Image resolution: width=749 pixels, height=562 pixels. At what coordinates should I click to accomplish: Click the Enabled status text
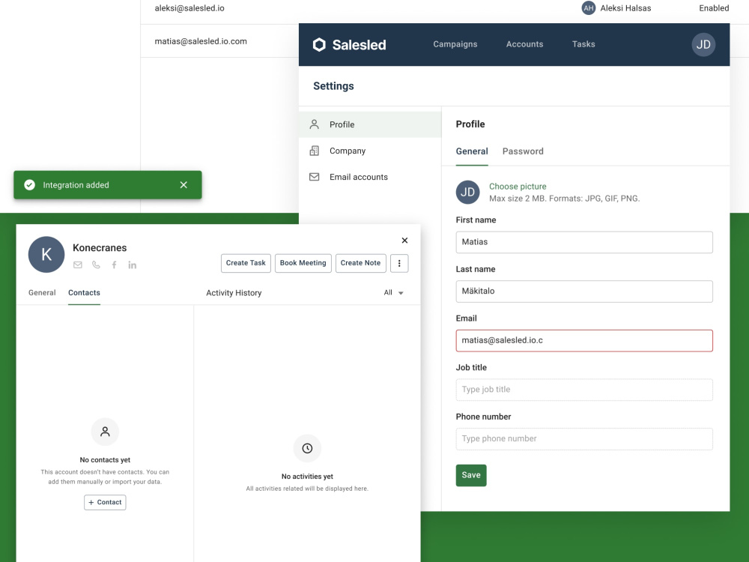pyautogui.click(x=714, y=8)
